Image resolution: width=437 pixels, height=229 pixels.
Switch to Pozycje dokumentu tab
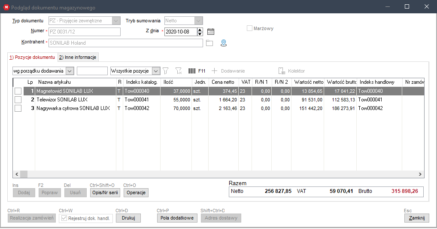[32, 57]
